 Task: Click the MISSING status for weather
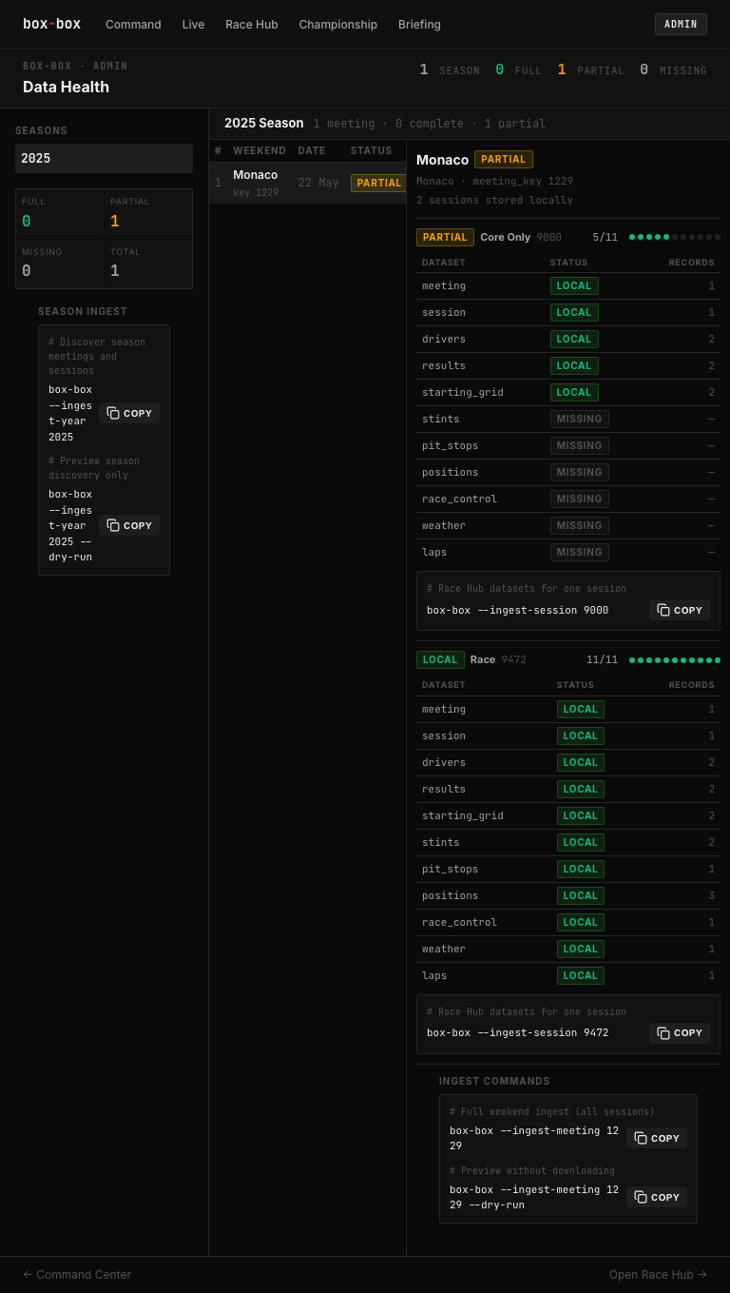tap(580, 525)
